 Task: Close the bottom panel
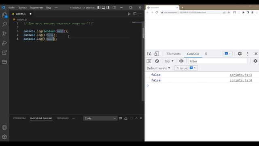point(141,118)
